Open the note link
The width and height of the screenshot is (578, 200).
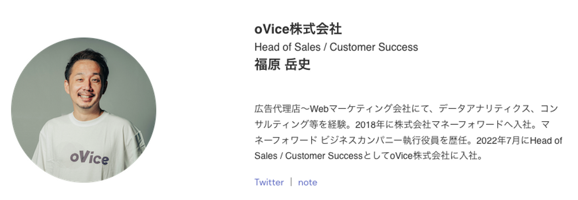[x=307, y=182]
